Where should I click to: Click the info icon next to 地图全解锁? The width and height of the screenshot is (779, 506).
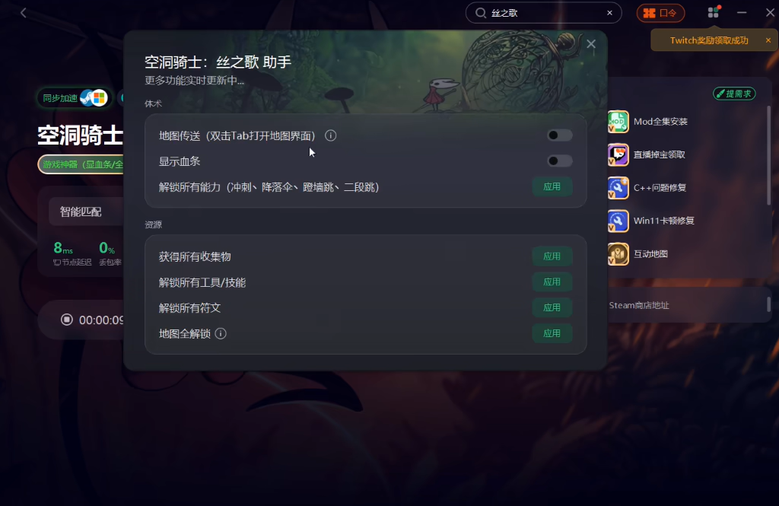tap(221, 333)
